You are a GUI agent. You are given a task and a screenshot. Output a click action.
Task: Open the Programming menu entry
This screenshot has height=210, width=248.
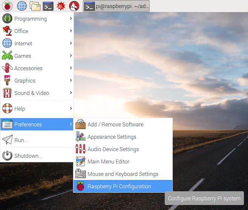pos(37,19)
